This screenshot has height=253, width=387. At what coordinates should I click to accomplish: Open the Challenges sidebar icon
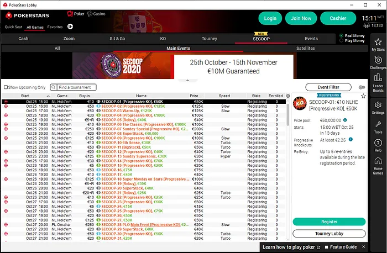[378, 62]
